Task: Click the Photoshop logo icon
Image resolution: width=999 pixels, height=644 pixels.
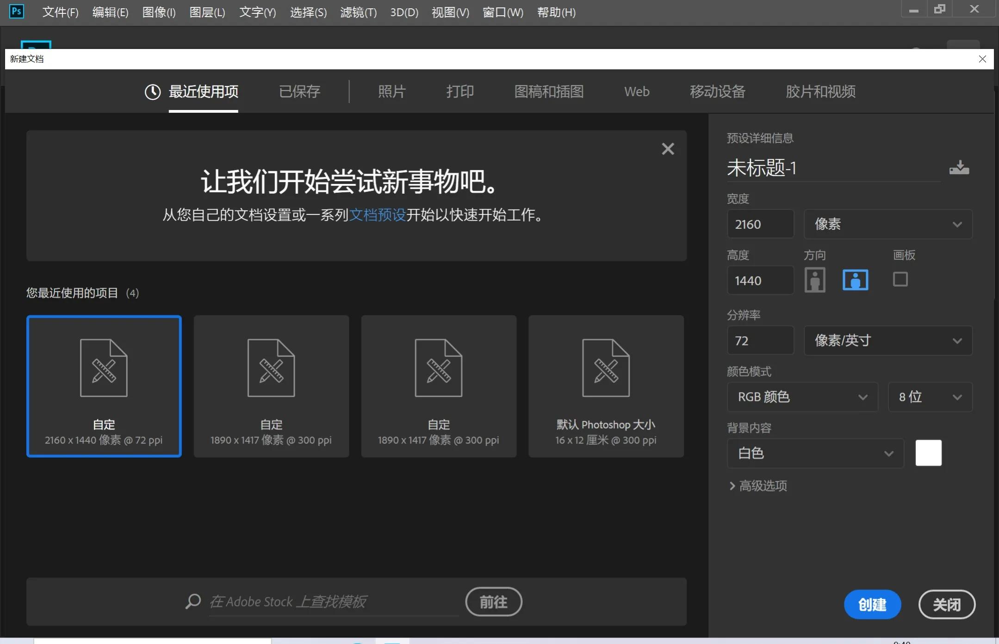Action: click(17, 11)
